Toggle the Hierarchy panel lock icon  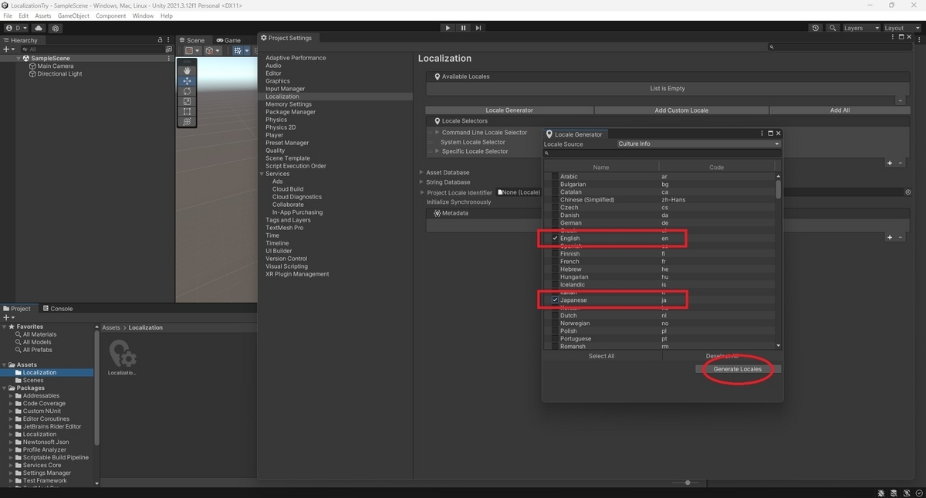pyautogui.click(x=160, y=39)
